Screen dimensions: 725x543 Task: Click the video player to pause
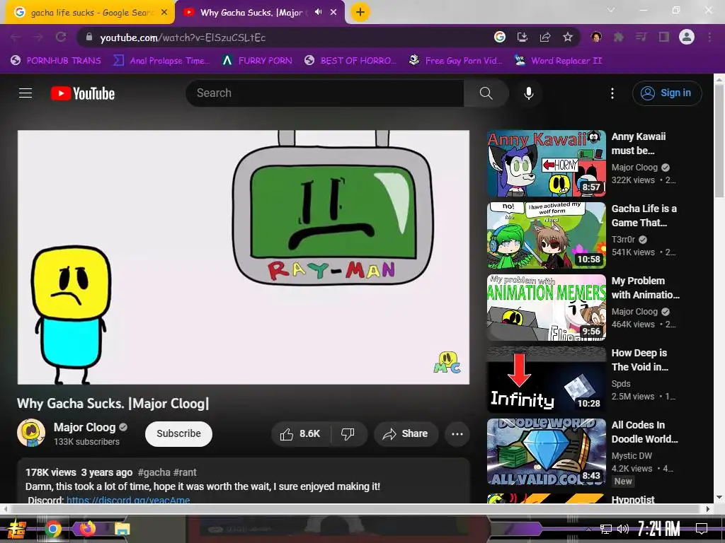(x=244, y=257)
